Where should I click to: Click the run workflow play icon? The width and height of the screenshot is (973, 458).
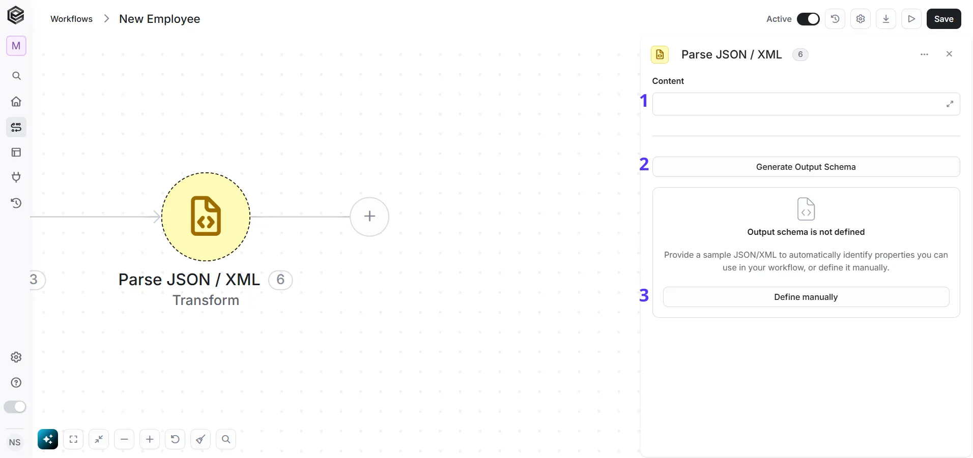point(911,19)
